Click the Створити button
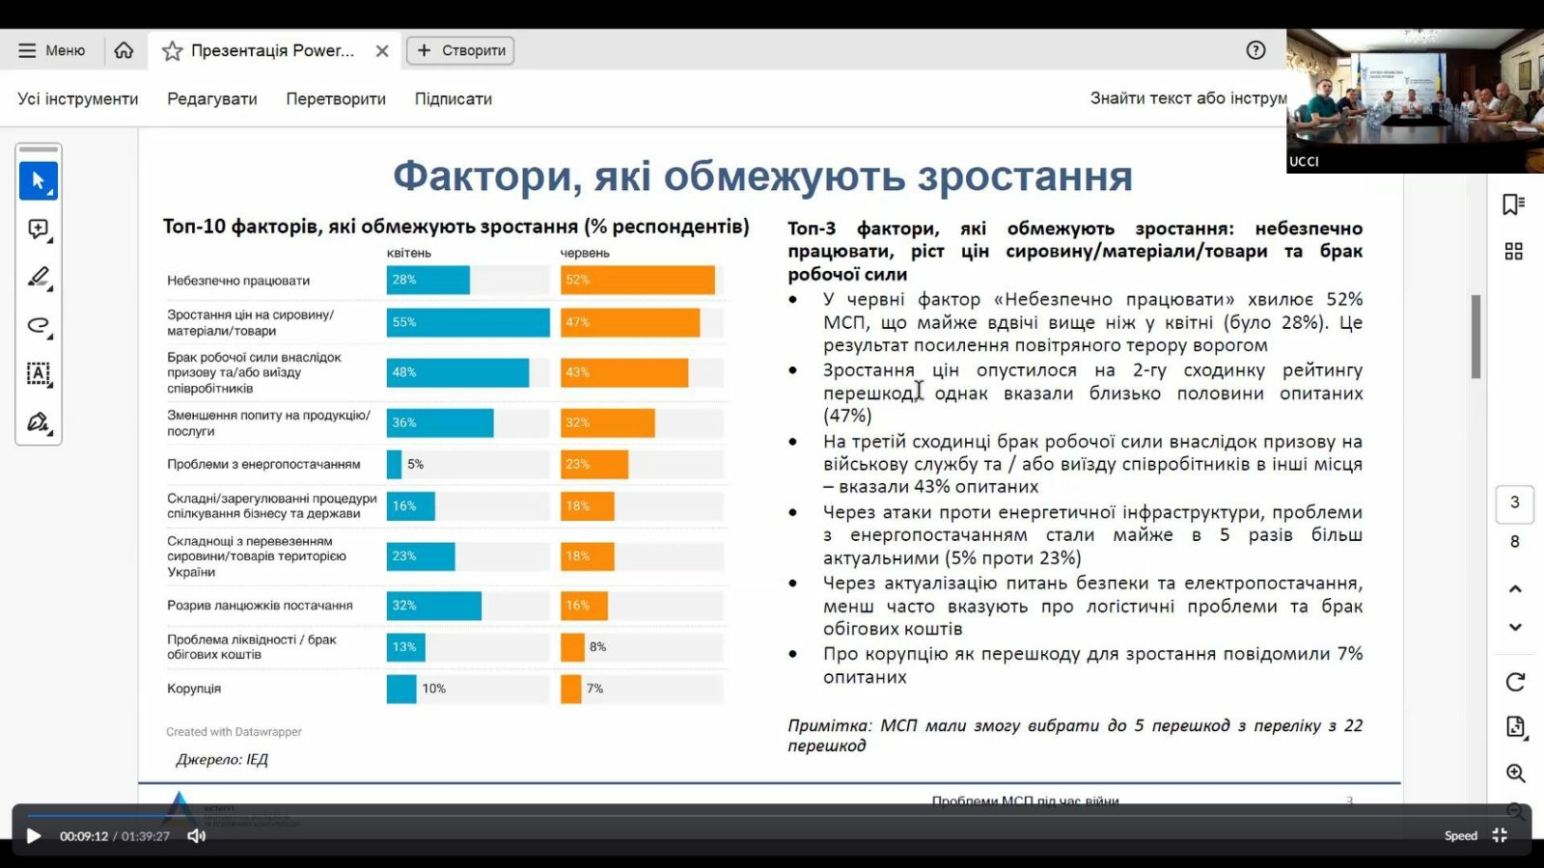The width and height of the screenshot is (1544, 868). coord(460,50)
